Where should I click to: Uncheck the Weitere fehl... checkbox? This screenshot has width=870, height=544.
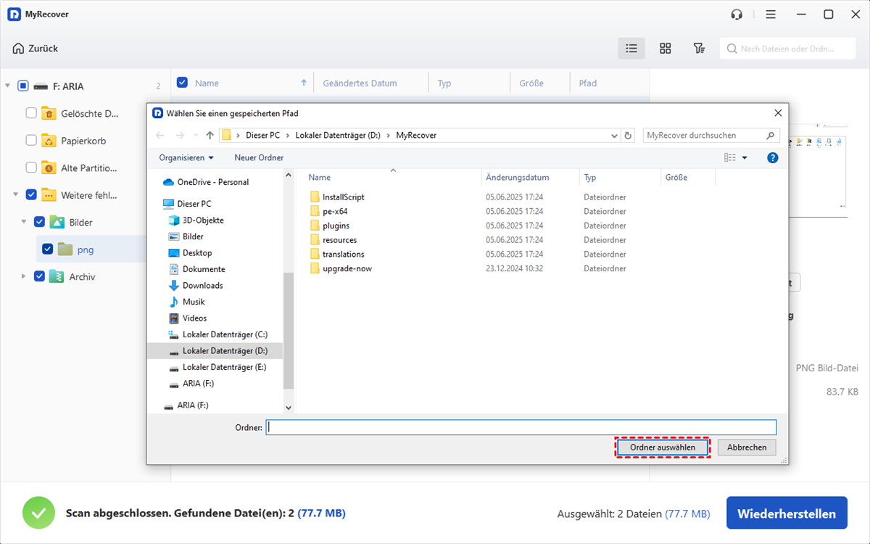(31, 194)
